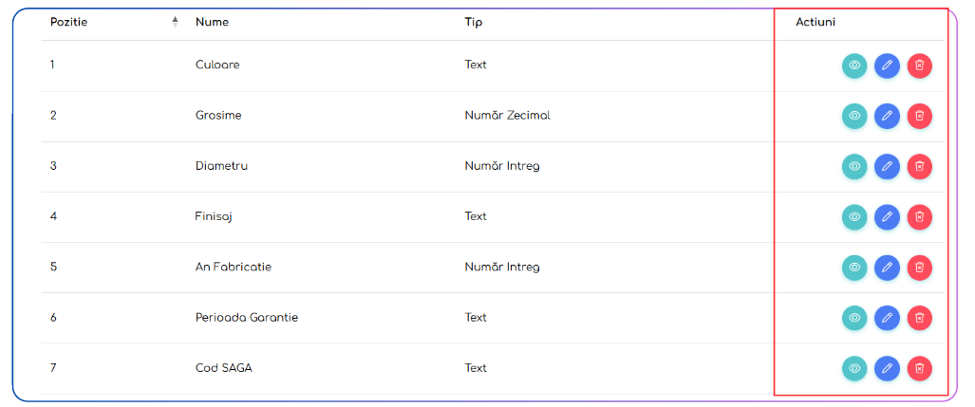Sort table by Pozitie column arrow

pos(175,22)
